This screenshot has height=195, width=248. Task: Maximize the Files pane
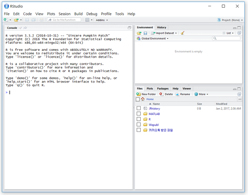239,89
